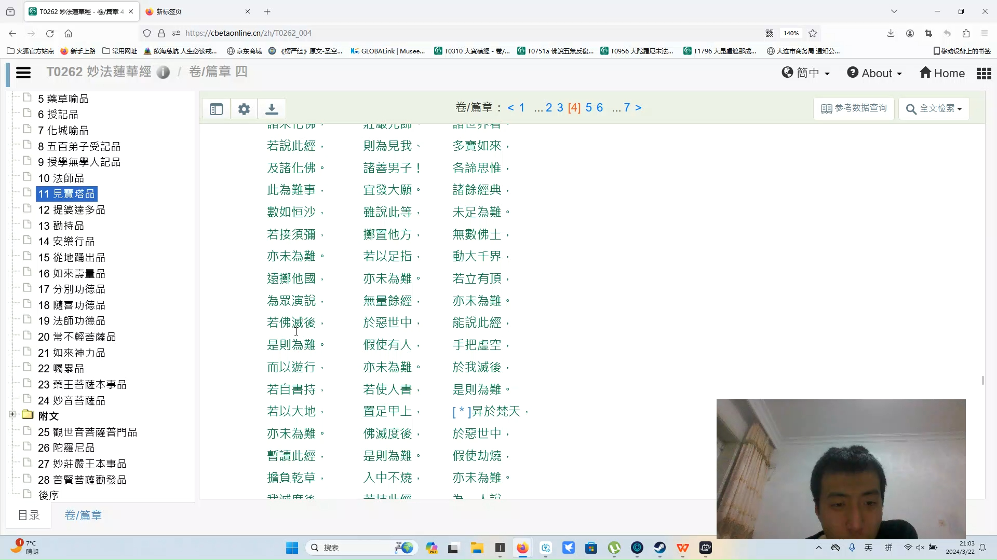Open chapter page 6
The height and width of the screenshot is (560, 997).
(600, 107)
